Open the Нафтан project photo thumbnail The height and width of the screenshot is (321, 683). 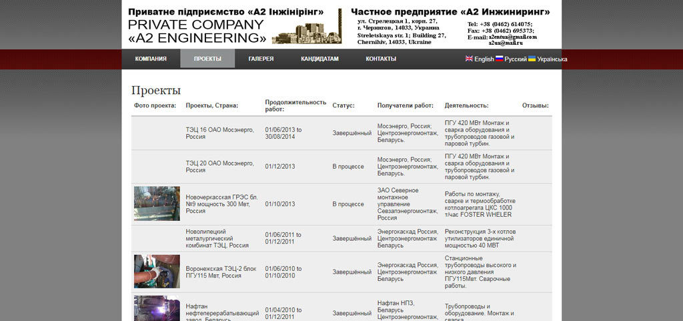point(157,308)
